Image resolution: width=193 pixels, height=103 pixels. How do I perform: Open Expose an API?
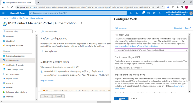tap(12, 79)
